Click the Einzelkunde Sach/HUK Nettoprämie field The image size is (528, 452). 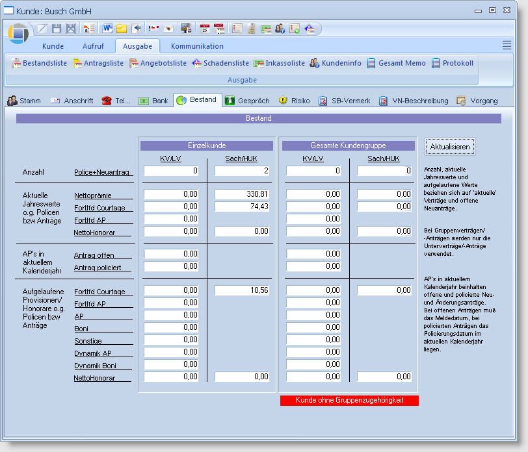[243, 194]
